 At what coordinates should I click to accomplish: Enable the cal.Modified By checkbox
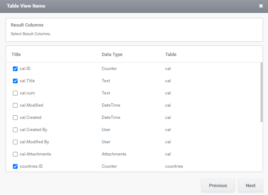[15, 142]
